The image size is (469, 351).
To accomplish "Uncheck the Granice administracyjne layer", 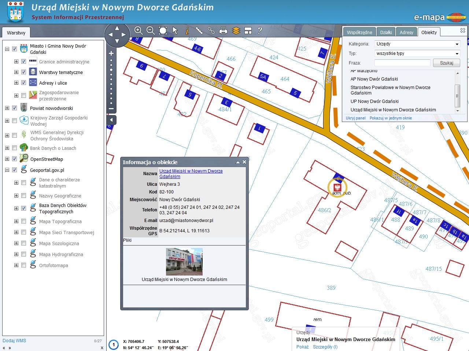I will [x=23, y=62].
